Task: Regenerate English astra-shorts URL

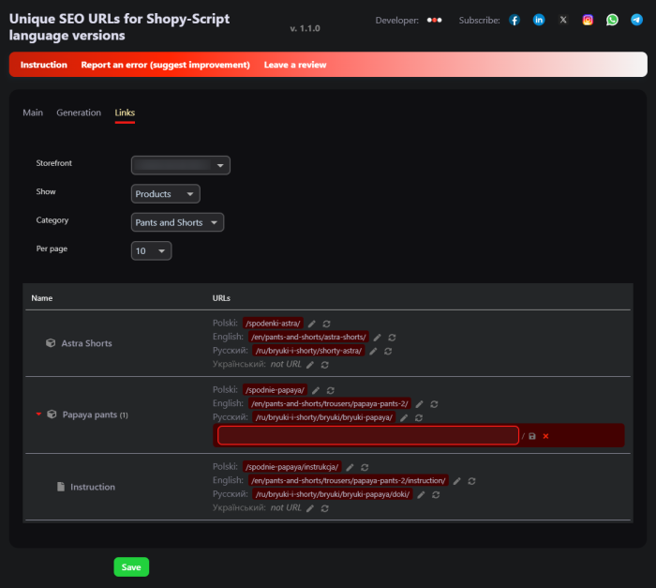Action: click(392, 338)
